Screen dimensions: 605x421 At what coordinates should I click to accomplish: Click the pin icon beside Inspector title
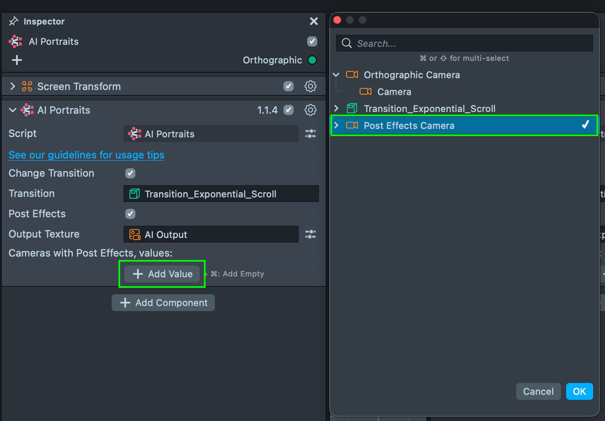coord(14,21)
